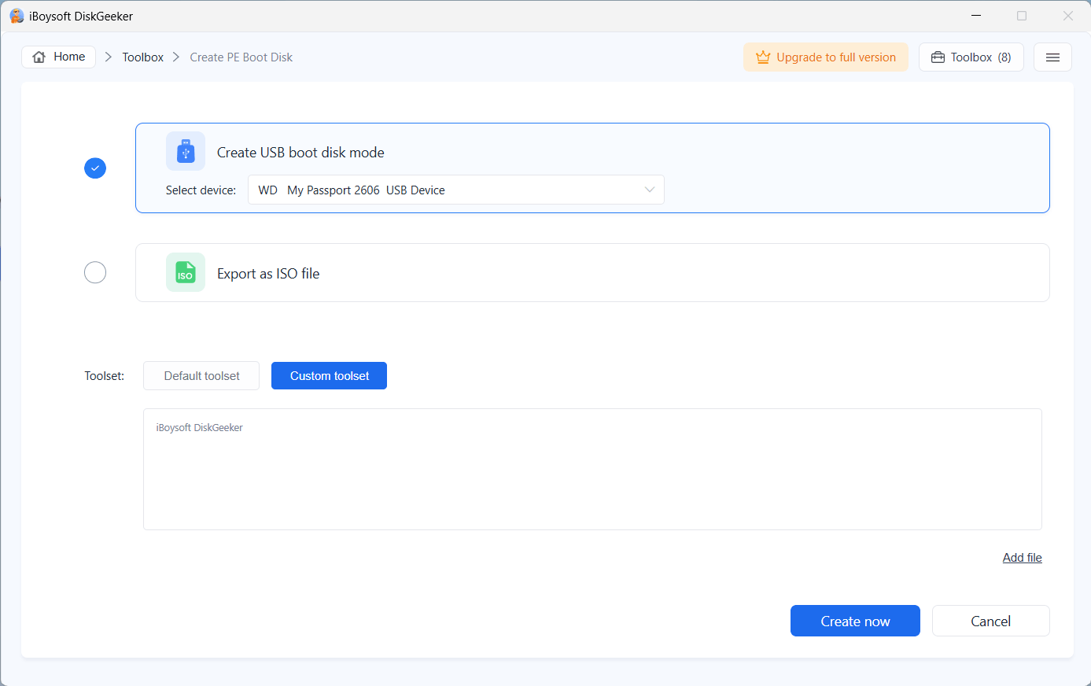Switch to Custom toolset
This screenshot has height=686, width=1091.
coord(329,376)
